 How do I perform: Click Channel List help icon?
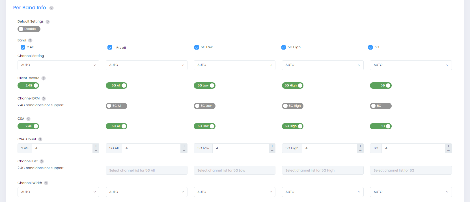click(42, 161)
